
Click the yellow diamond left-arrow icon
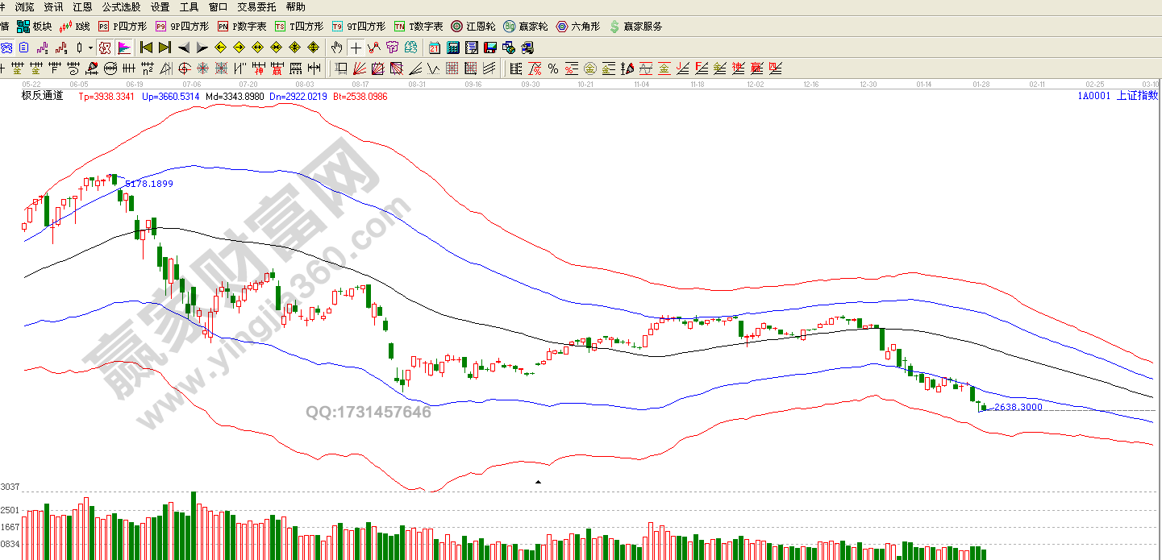pyautogui.click(x=220, y=48)
